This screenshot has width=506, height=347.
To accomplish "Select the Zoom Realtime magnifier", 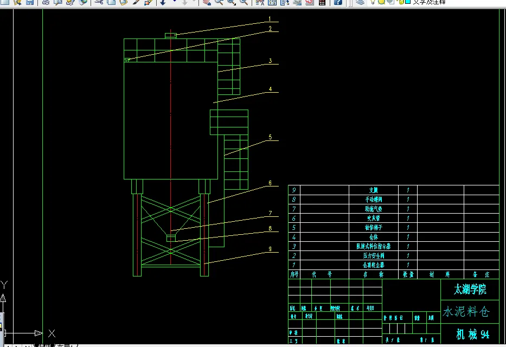I will tap(219, 2).
